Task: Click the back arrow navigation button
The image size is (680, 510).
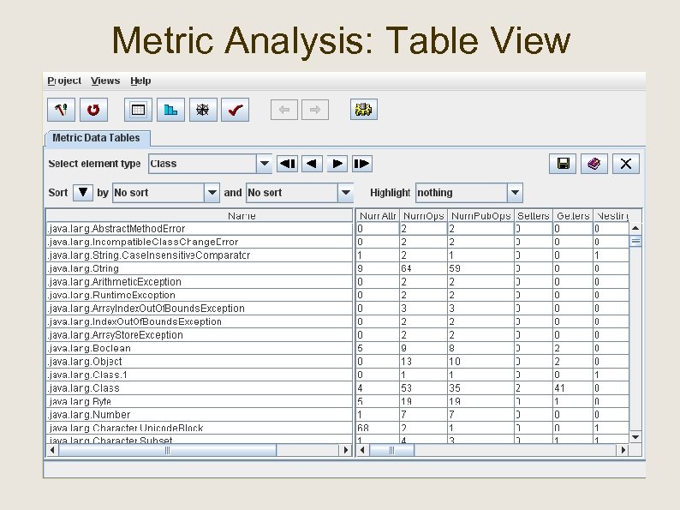Action: [284, 110]
